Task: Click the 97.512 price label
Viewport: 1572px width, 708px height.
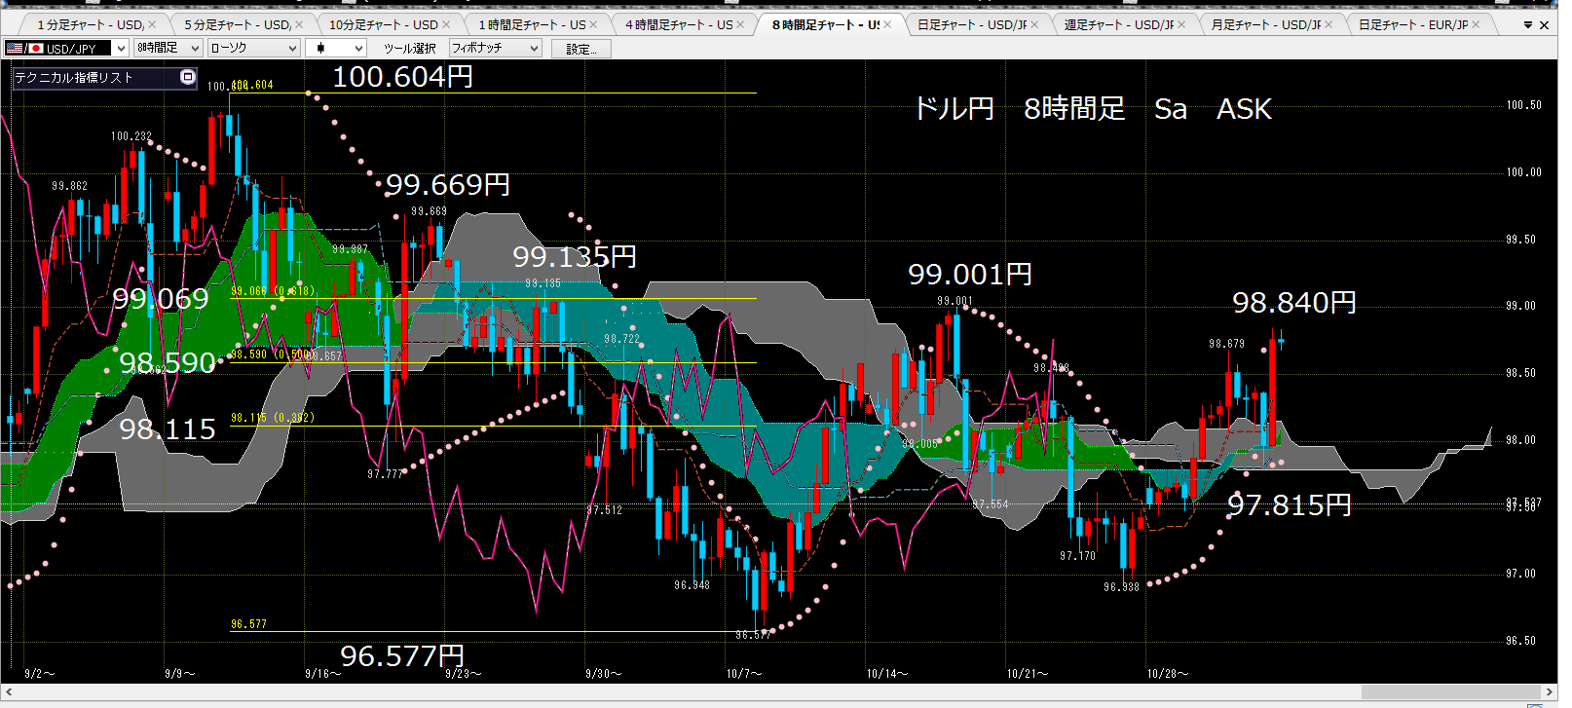Action: [x=604, y=510]
